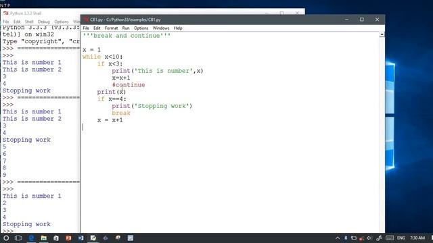The height and width of the screenshot is (243, 433).
Task: Show hidden system tray icons
Action: [x=338, y=238]
